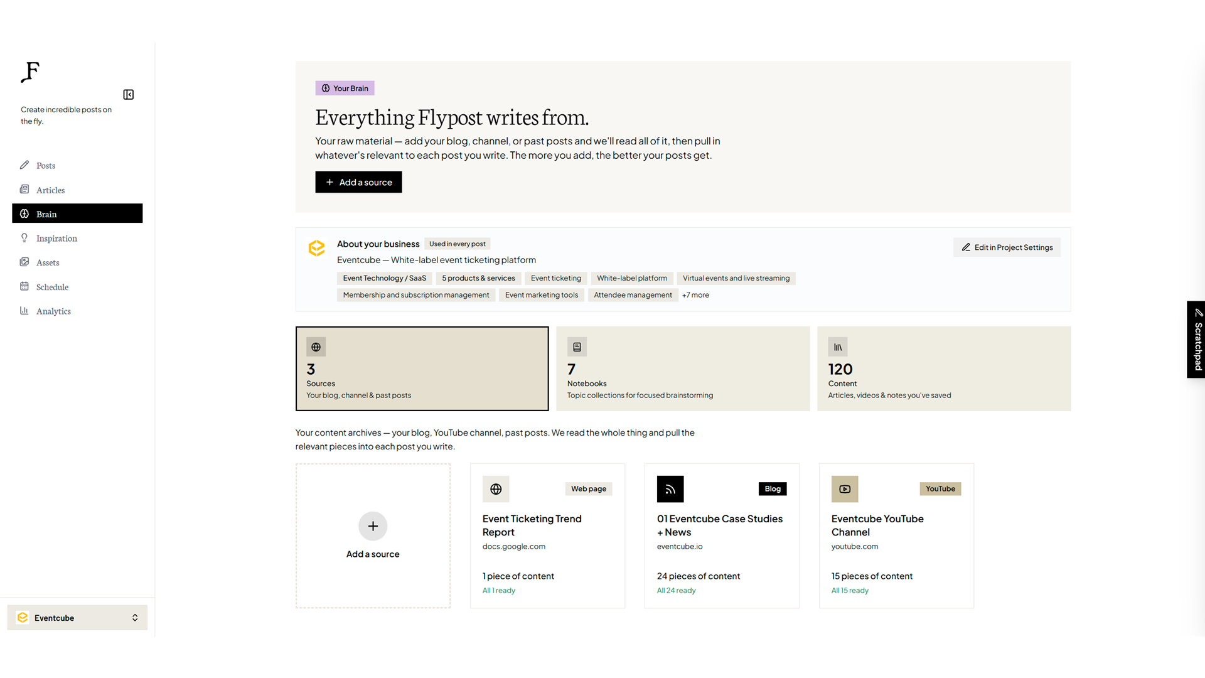Image resolution: width=1205 pixels, height=678 pixels.
Task: Open the Posts section
Action: click(x=77, y=166)
